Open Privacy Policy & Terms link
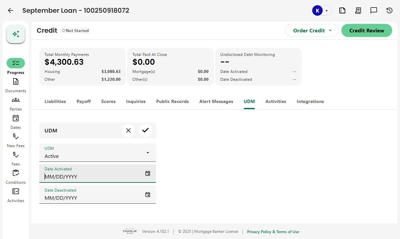Image resolution: width=400 pixels, height=239 pixels. pos(273,231)
